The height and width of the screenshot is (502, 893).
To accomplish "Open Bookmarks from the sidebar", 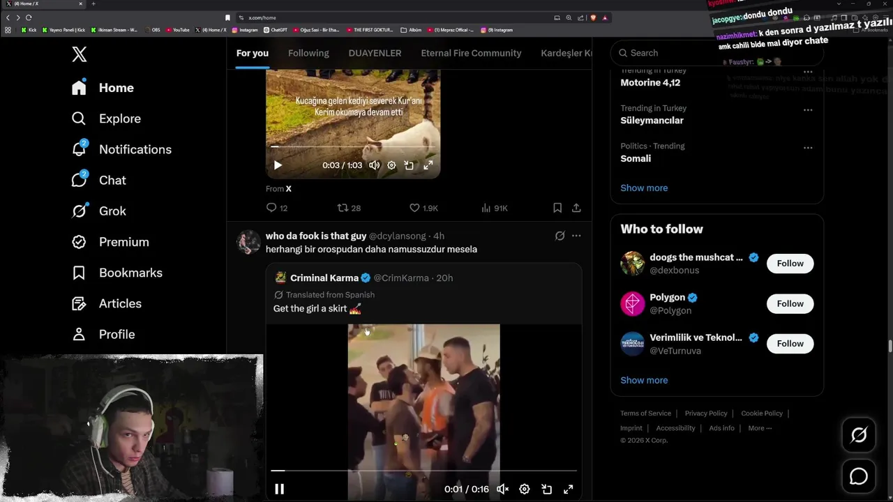I will coord(117,273).
